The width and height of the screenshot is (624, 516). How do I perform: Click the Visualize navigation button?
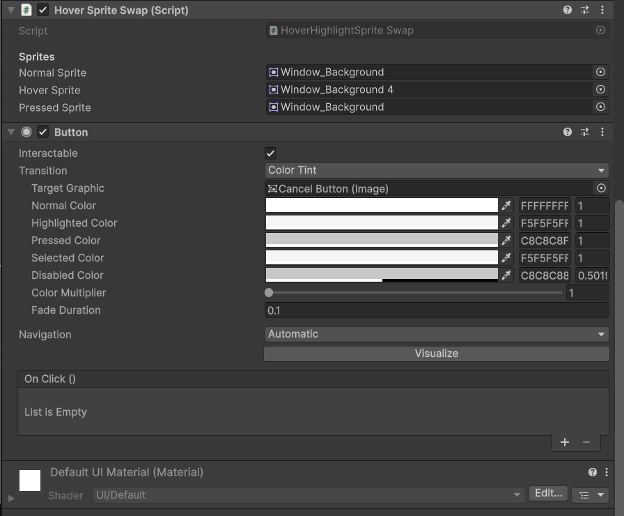coord(437,354)
